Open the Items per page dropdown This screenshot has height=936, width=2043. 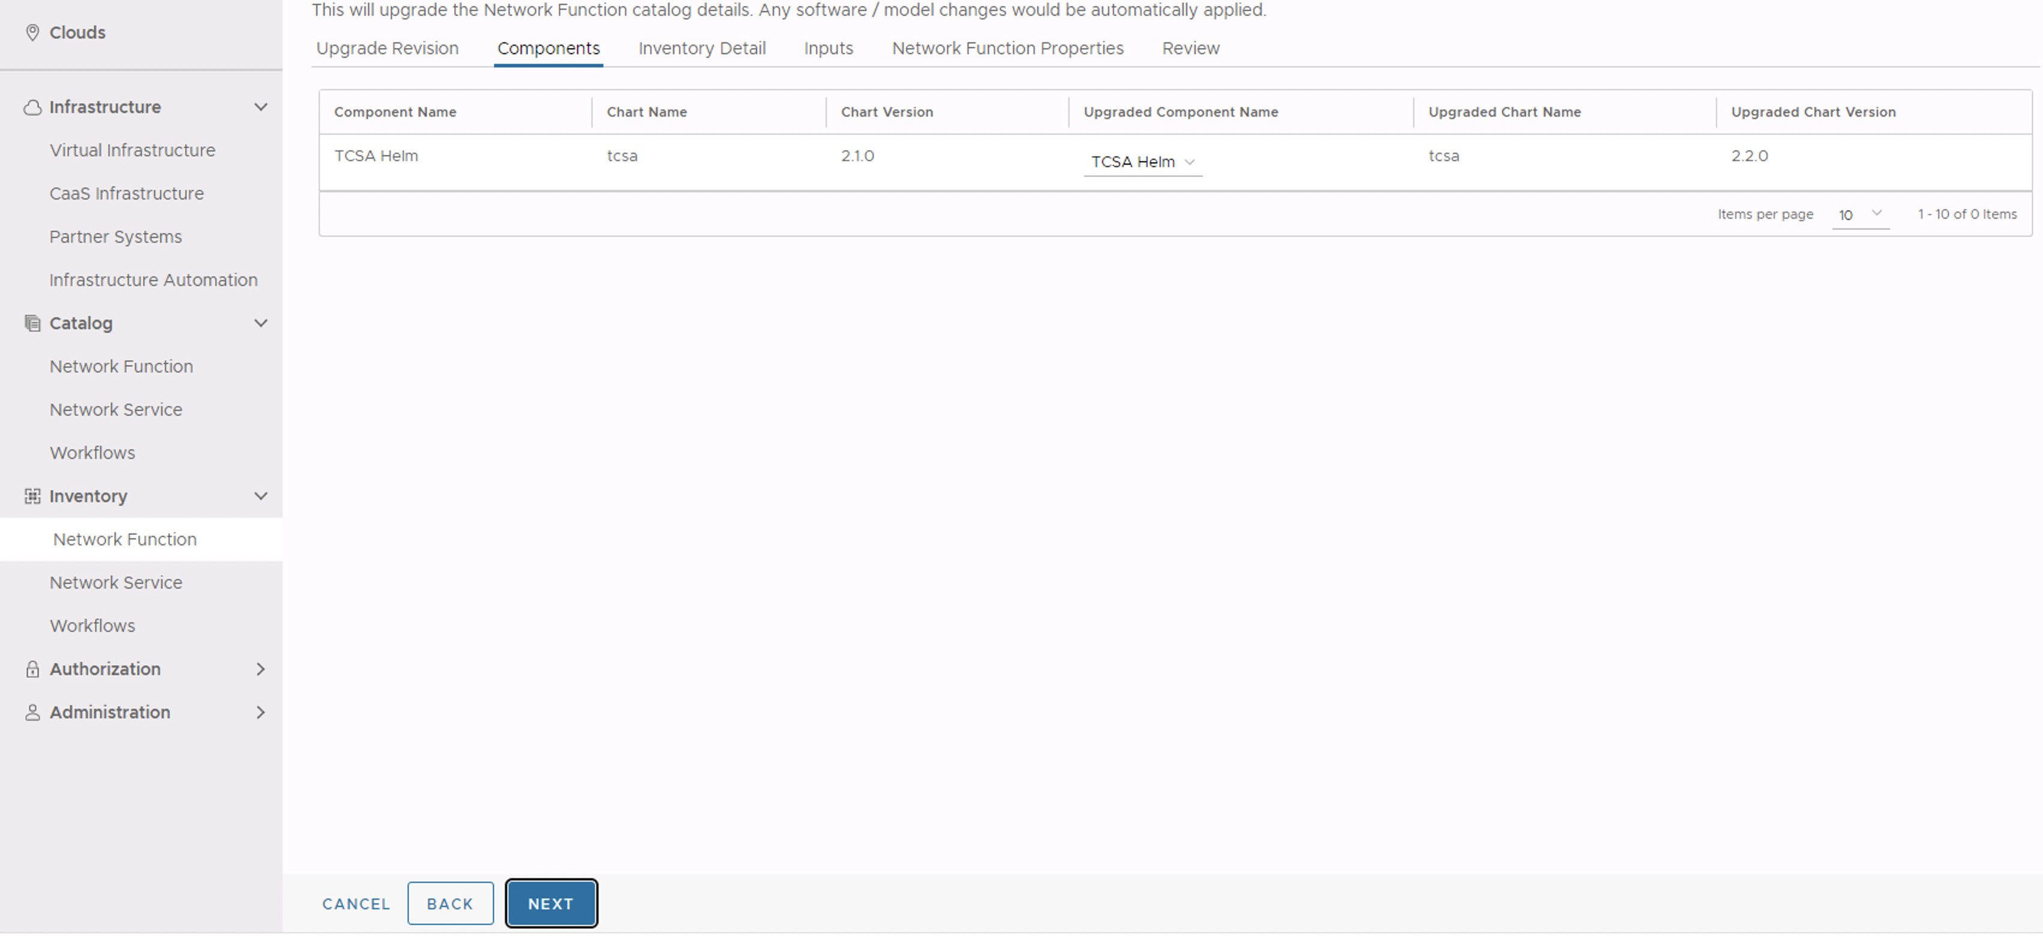coord(1860,215)
